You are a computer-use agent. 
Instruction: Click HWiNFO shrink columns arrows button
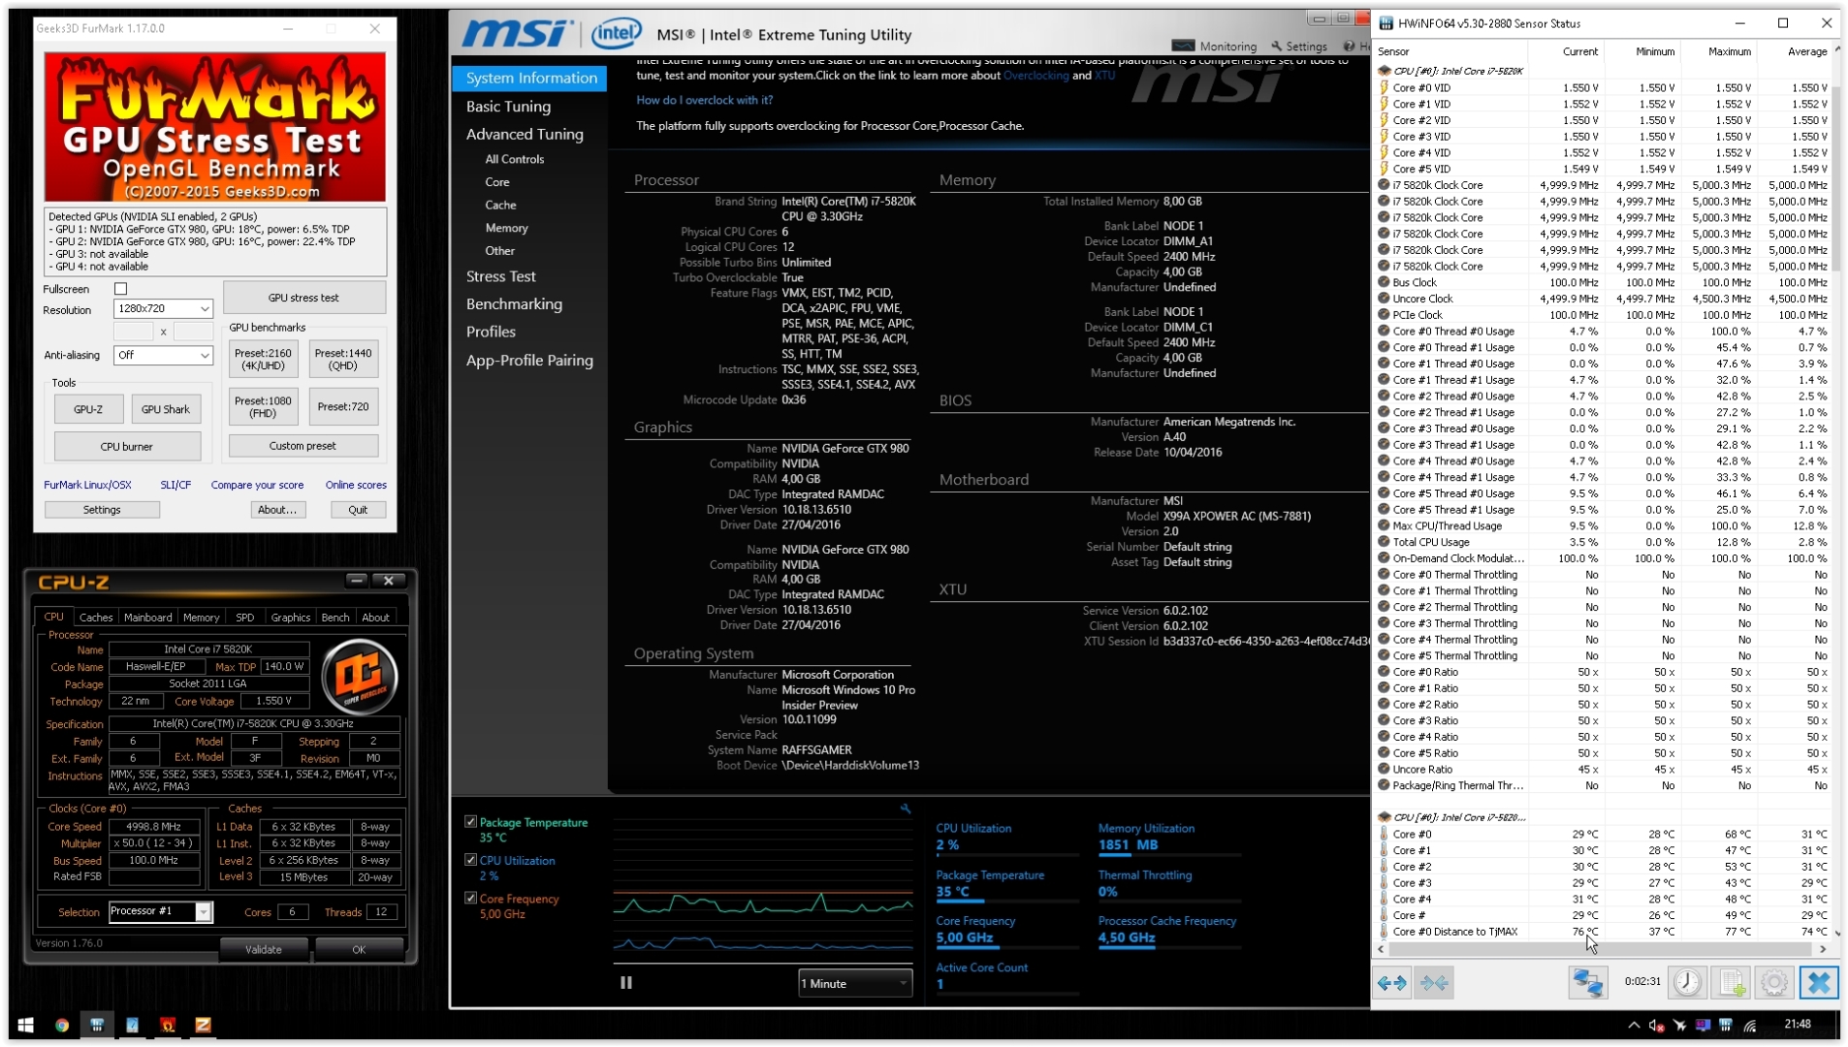[x=1434, y=983]
